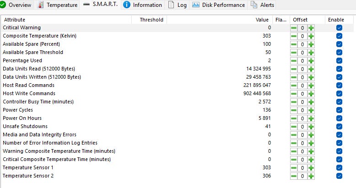The height and width of the screenshot is (188, 356).
Task: Click minus button for Temperature Sensor 2
Action: 294,176
